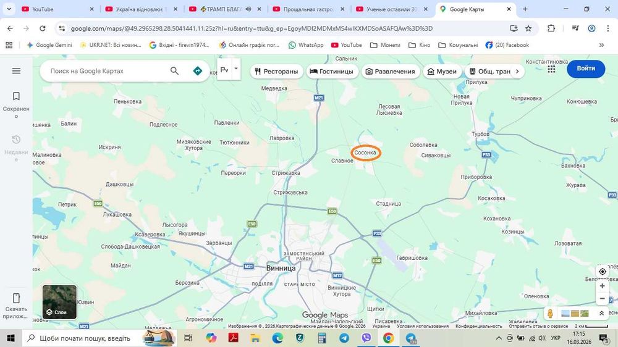618x347 pixels.
Task: Open Отправить отзыв о сервисе link
Action: [x=538, y=326]
